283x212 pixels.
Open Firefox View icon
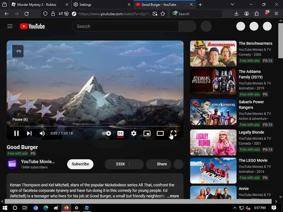[4, 4]
